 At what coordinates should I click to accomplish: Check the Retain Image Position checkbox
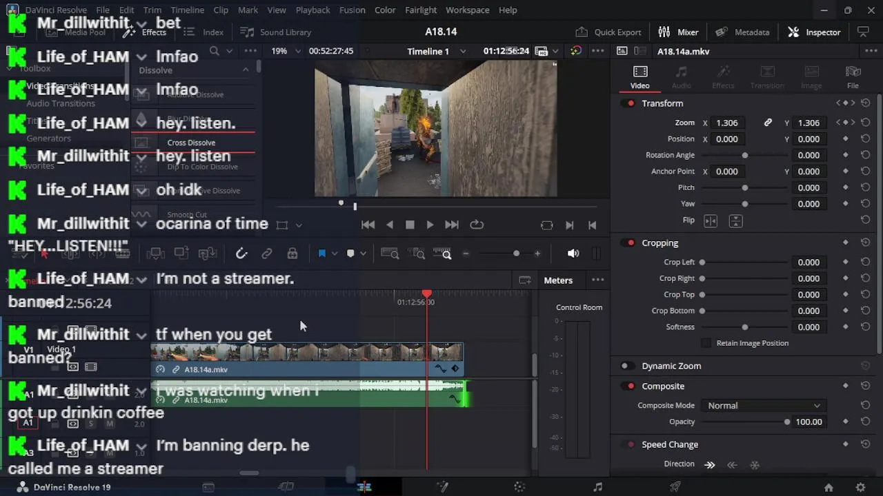(x=706, y=343)
